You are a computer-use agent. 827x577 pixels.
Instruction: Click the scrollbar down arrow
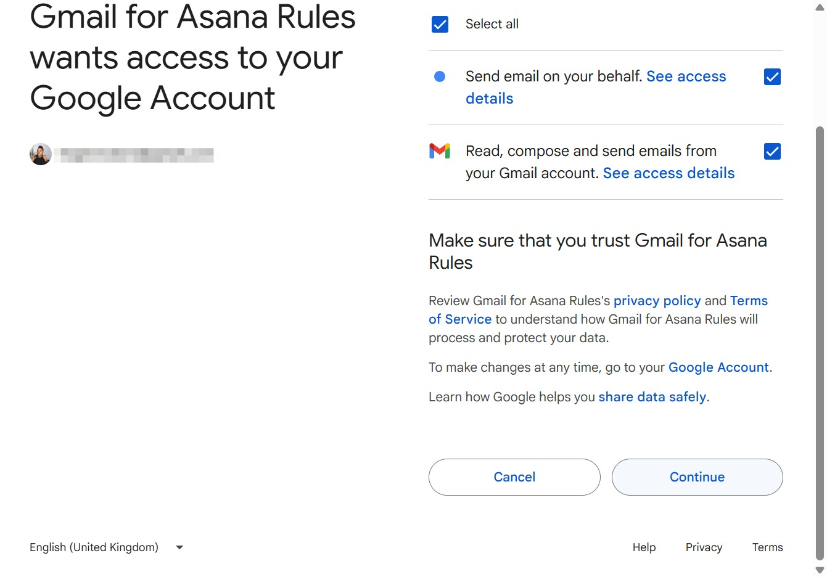click(820, 571)
